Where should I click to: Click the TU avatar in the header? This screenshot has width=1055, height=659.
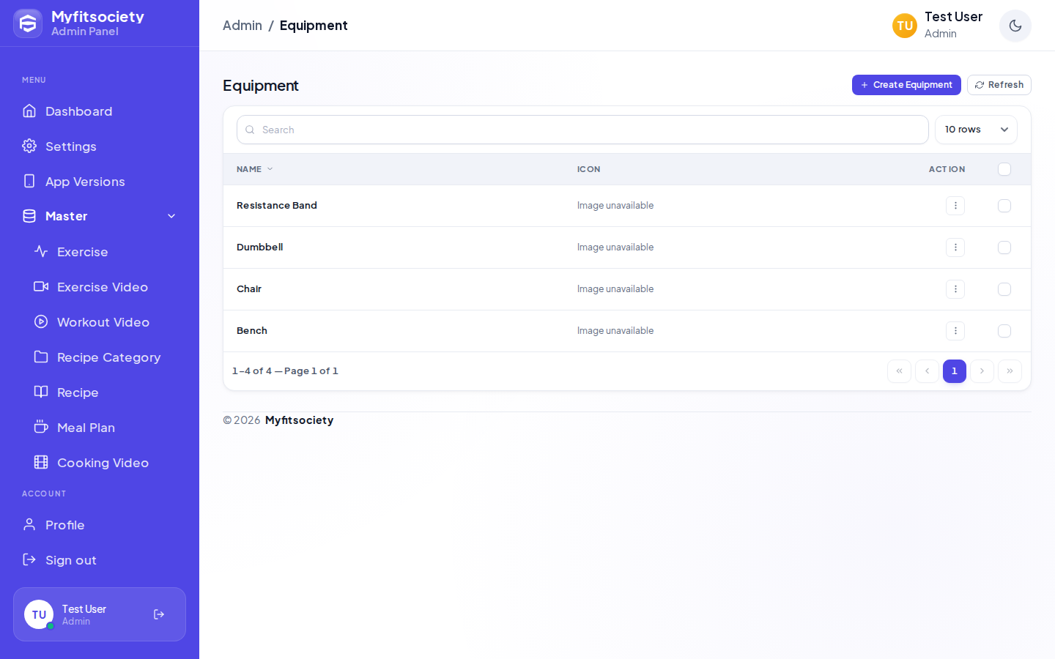click(x=905, y=26)
